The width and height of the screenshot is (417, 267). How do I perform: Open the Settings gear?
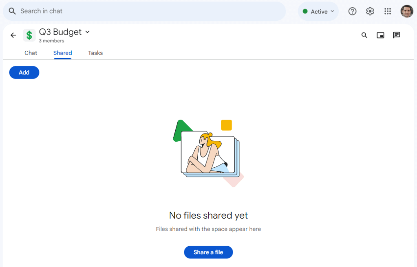click(370, 11)
